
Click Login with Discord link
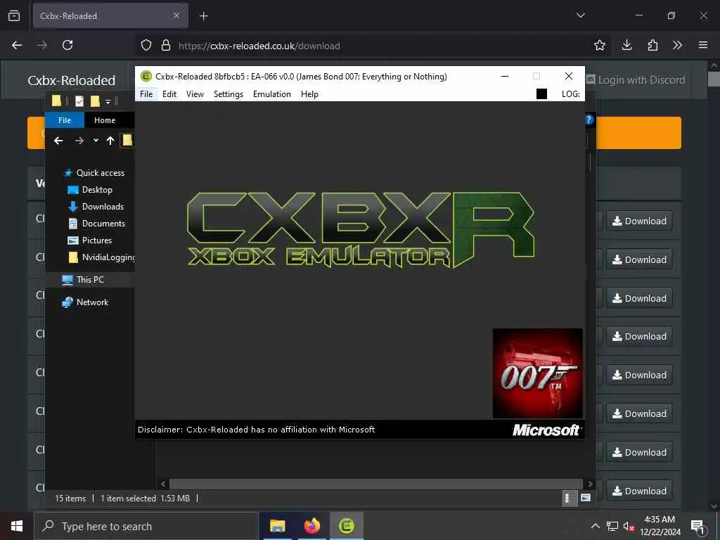[636, 80]
